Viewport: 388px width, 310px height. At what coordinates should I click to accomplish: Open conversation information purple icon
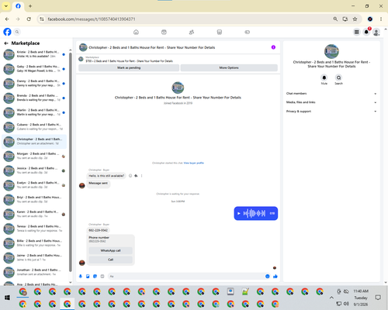pos(273,47)
